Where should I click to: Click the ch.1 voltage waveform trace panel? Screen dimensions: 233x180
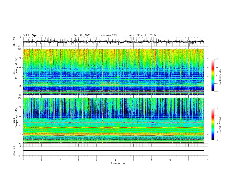116,42
